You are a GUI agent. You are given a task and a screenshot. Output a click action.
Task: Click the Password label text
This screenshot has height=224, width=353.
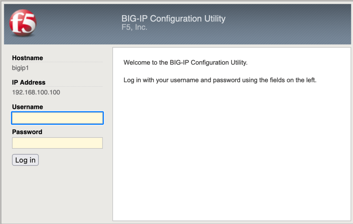click(x=27, y=132)
